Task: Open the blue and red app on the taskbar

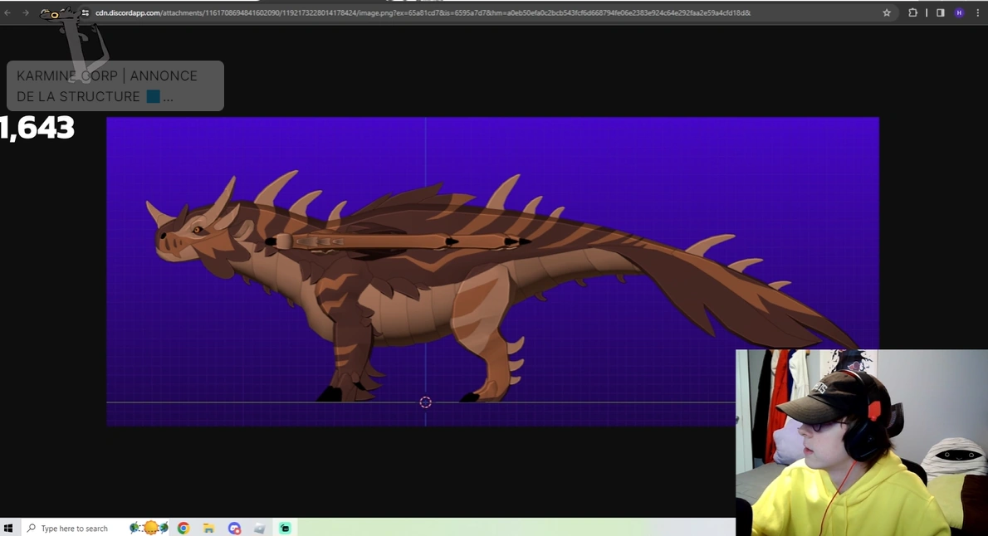Action: [x=235, y=528]
